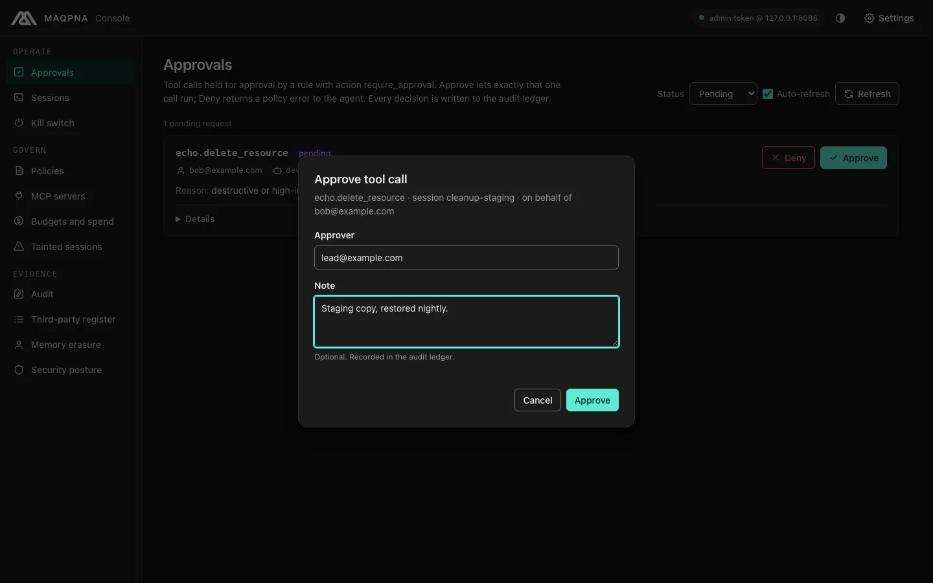Click the Policies document icon
933x583 pixels.
[19, 171]
